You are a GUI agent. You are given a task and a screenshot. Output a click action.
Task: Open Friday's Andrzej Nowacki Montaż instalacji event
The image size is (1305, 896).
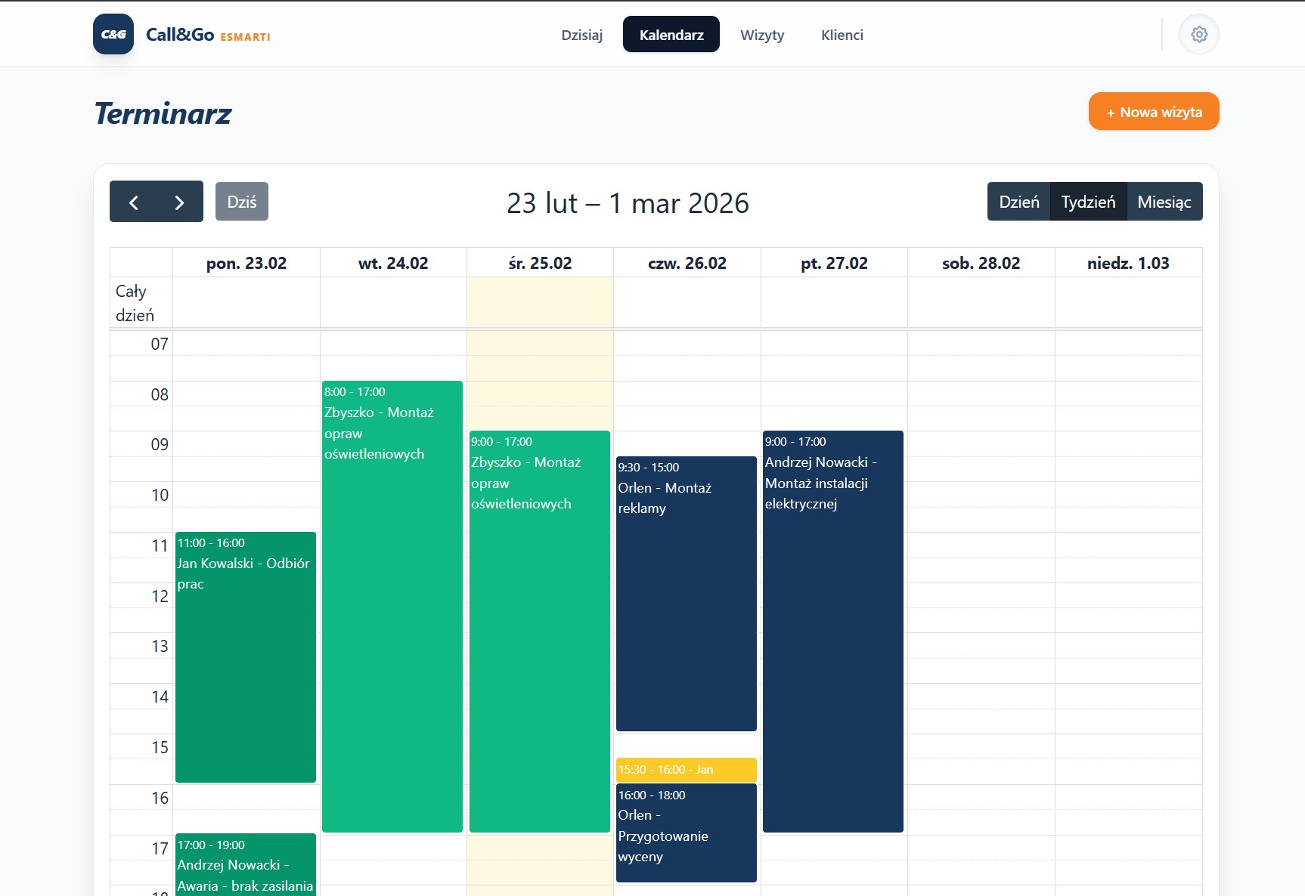832,631
